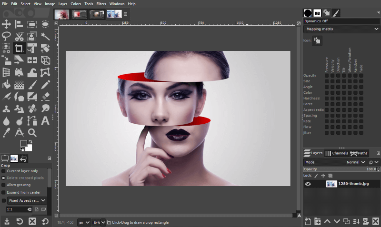The image size is (381, 227).
Task: Toggle Allow growing option
Action: (4, 185)
